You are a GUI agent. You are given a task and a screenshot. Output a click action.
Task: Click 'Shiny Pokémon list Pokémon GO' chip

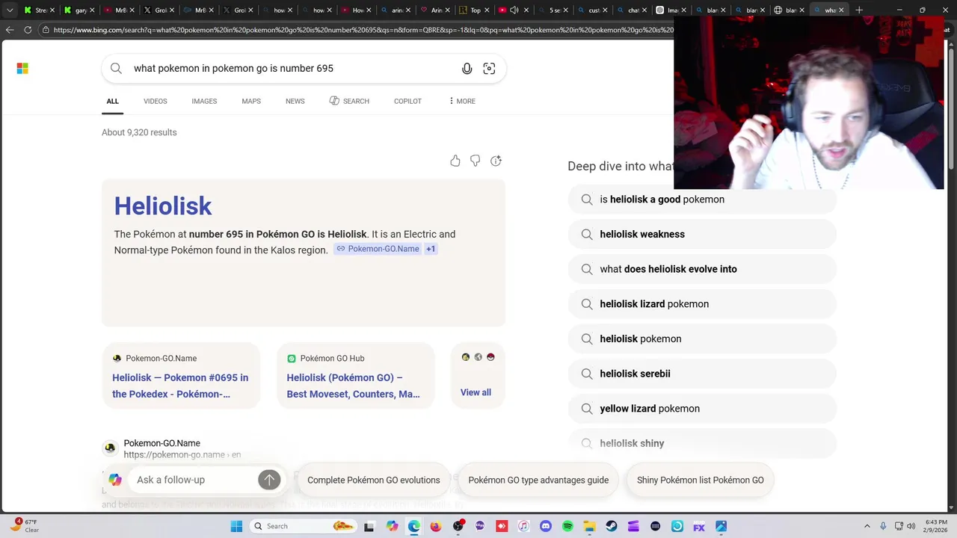click(701, 480)
